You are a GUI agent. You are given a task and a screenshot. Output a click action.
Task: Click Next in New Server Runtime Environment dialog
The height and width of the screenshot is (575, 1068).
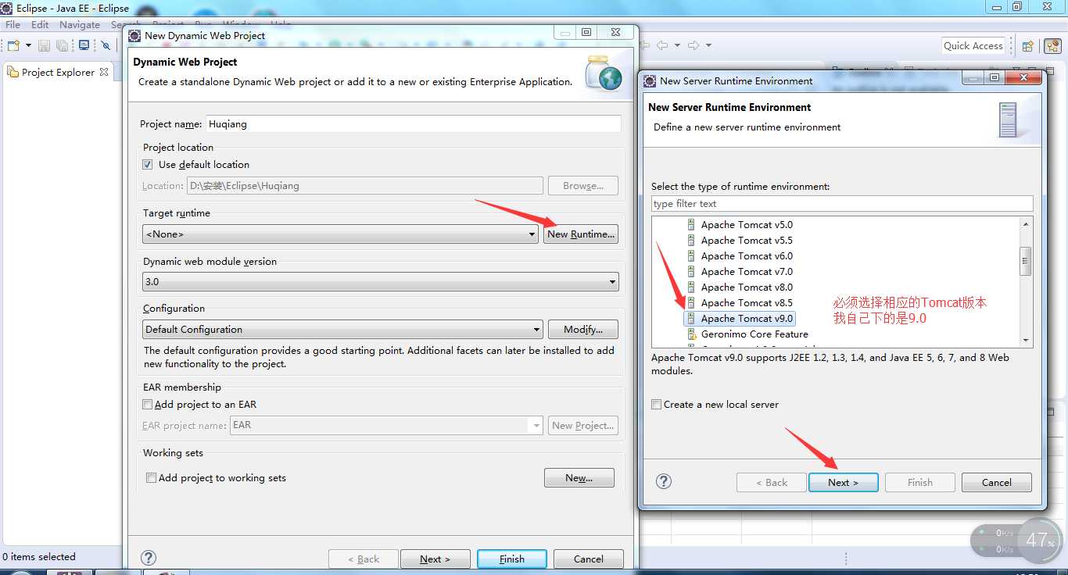click(844, 483)
